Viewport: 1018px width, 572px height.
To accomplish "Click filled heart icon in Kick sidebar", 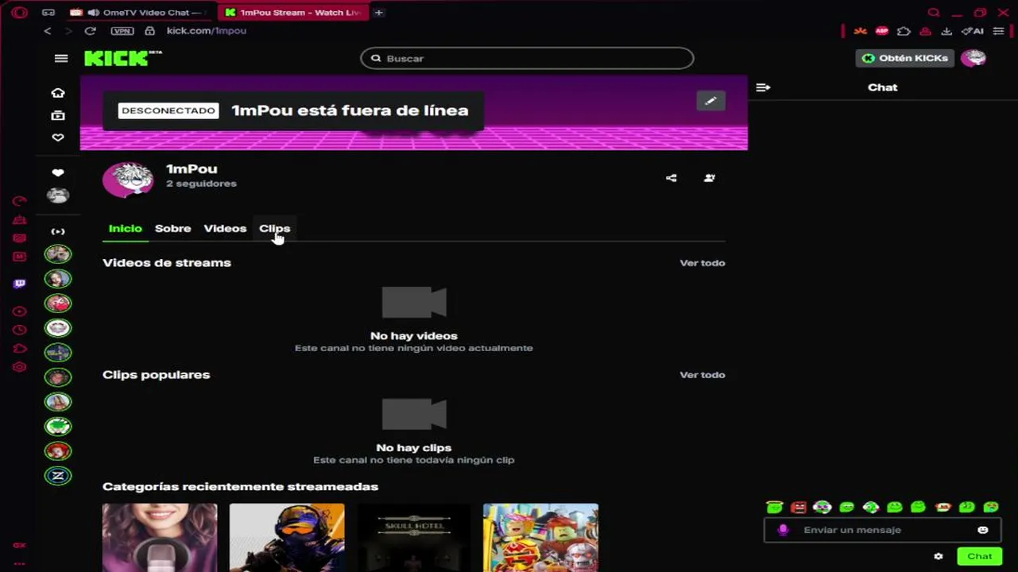I will coord(58,173).
